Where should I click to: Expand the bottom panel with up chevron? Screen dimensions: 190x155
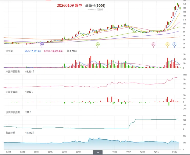click(x=98, y=152)
